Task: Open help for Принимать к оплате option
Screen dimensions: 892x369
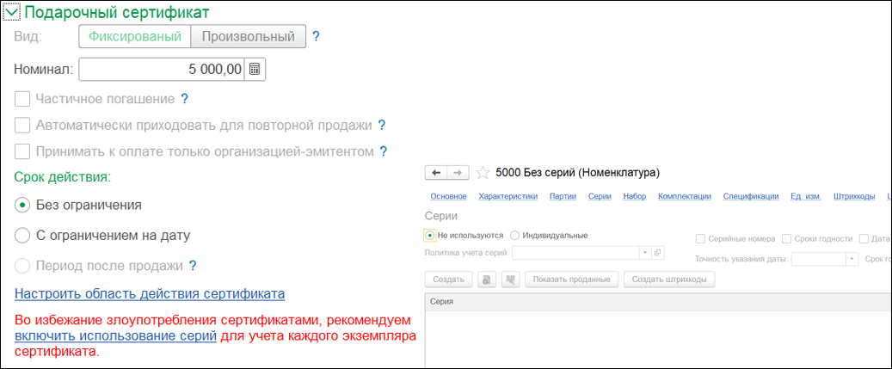Action: (384, 151)
